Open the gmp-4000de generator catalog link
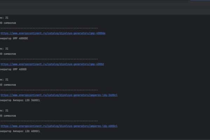The height and width of the screenshot is (140, 210). pyautogui.click(x=53, y=33)
